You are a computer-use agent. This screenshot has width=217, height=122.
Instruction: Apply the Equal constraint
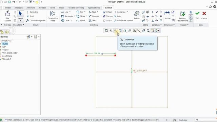pos(161,16)
